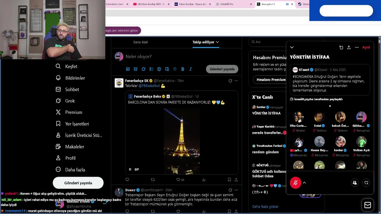View analytics of Fenerbahçe SK post

click(x=204, y=180)
